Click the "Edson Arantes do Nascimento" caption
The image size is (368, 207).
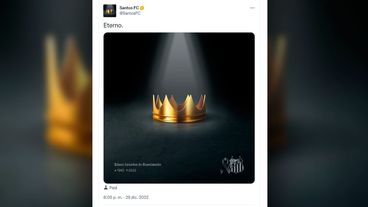tap(138, 165)
